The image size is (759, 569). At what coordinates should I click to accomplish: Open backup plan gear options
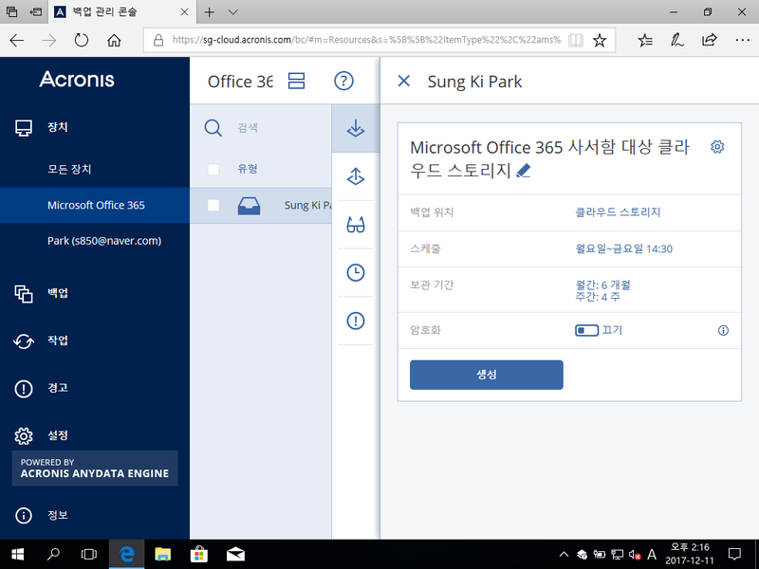pos(717,147)
